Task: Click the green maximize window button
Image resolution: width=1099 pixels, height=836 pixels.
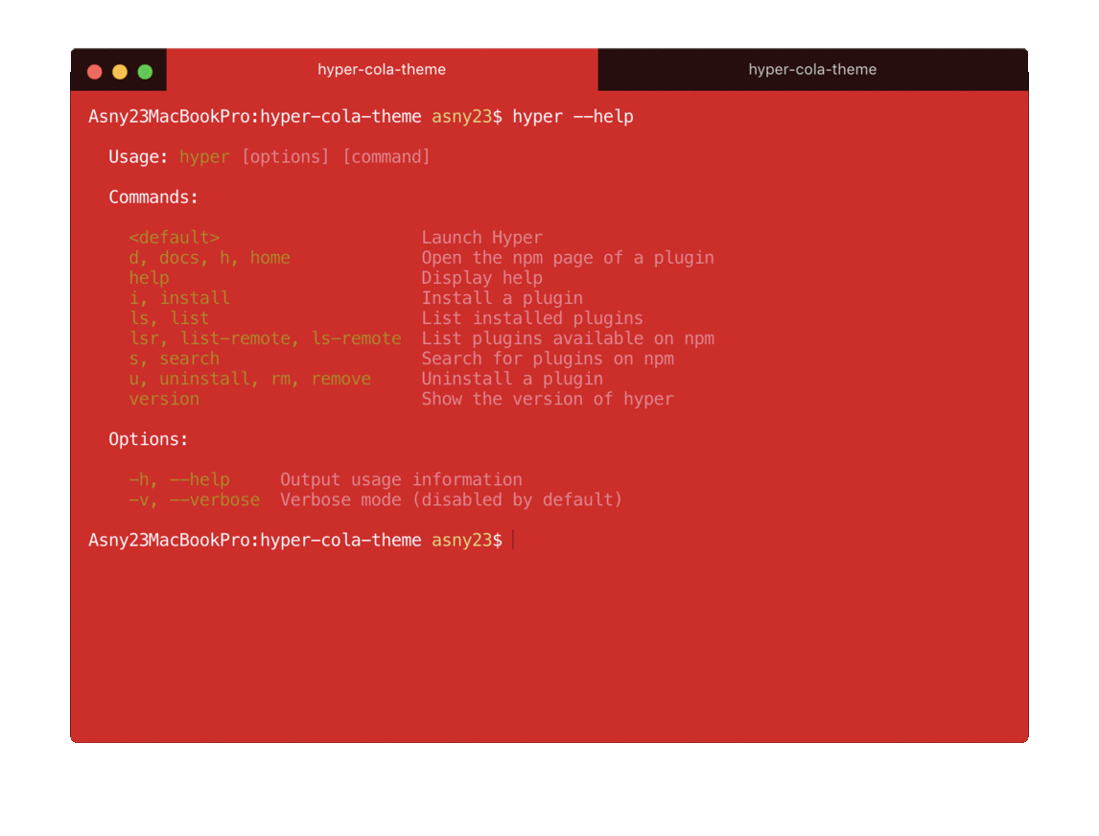Action: [145, 72]
